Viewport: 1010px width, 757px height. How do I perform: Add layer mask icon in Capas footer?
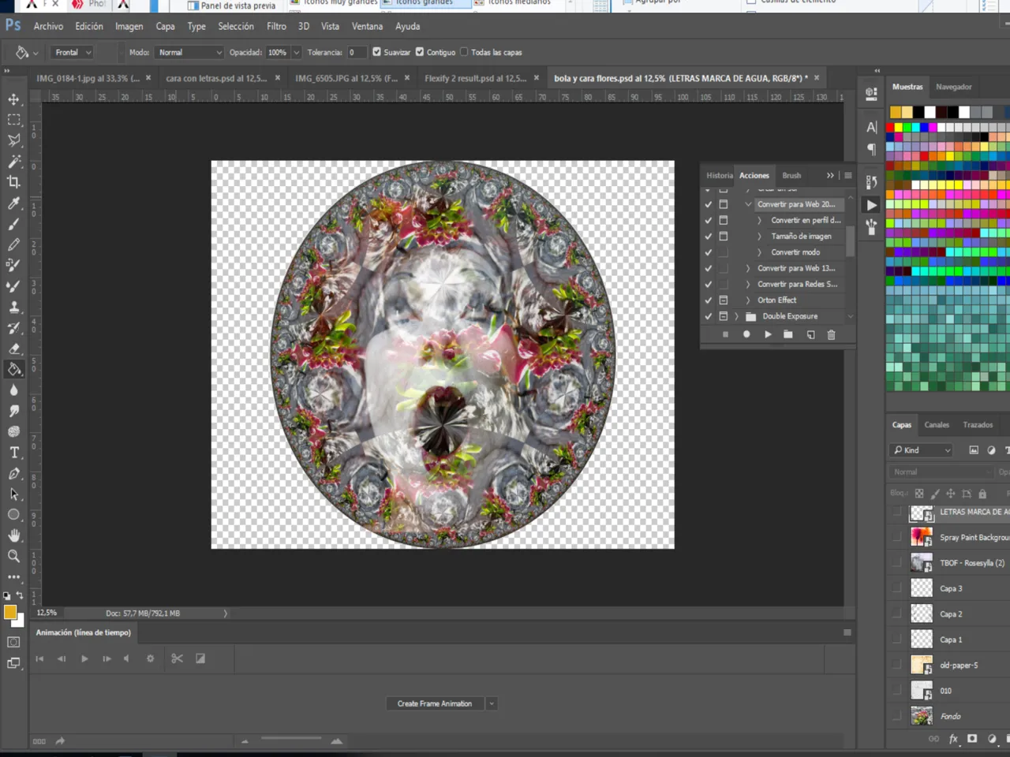pyautogui.click(x=972, y=739)
